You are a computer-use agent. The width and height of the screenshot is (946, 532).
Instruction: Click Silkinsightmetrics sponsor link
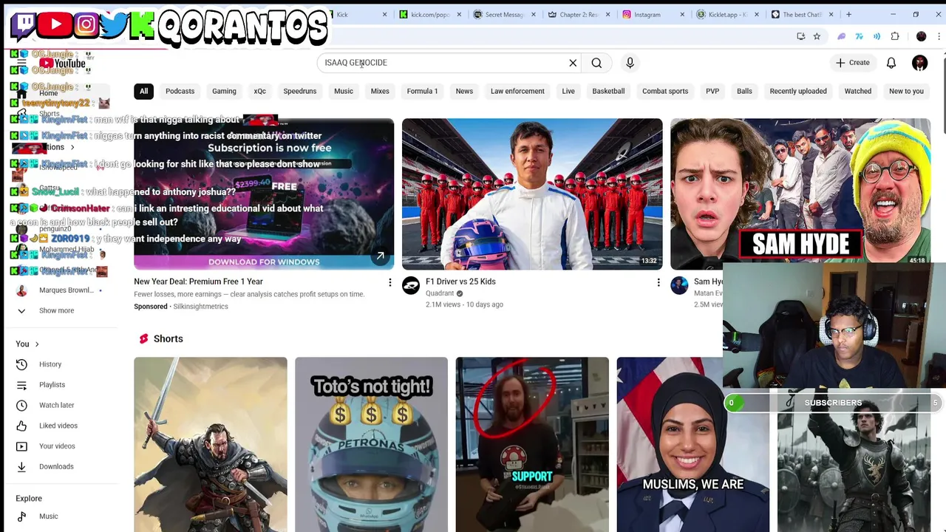pos(200,306)
